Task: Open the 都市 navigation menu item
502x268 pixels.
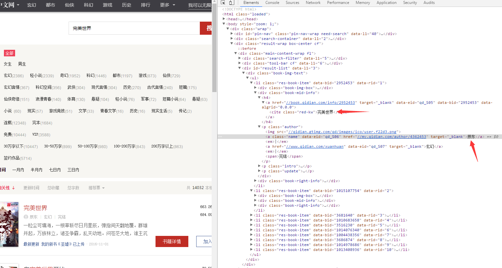Action: point(51,5)
